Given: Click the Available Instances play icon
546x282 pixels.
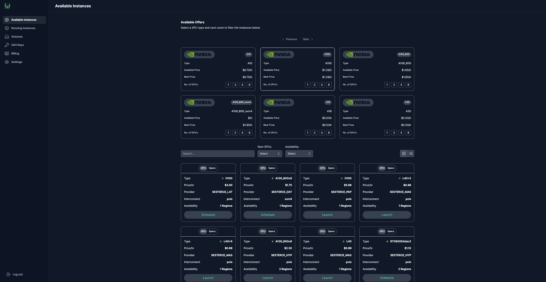Looking at the screenshot, I should [7, 20].
